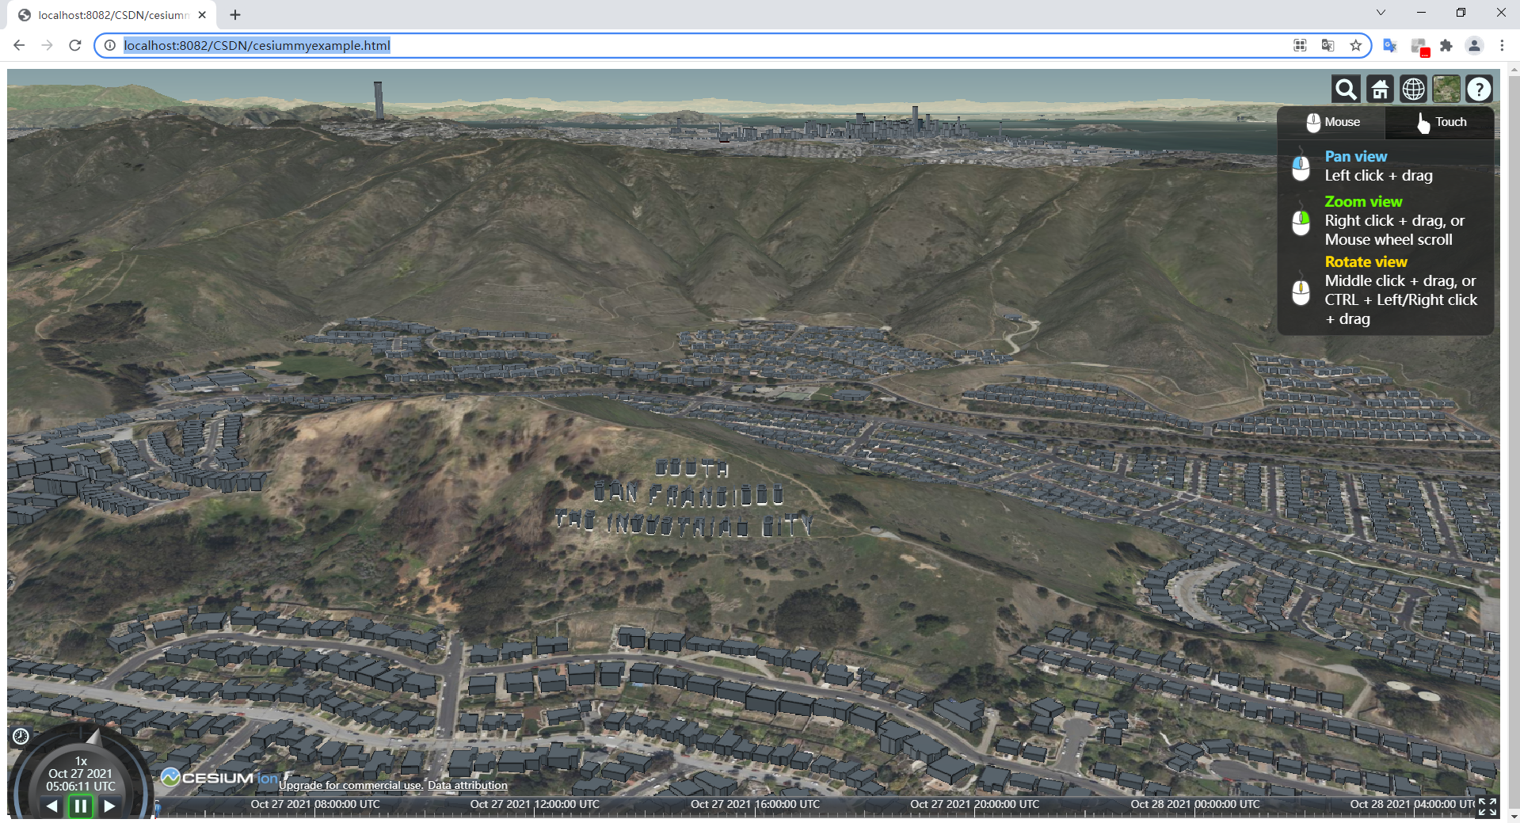
Task: Click the QR code icon in address bar
Action: (x=1300, y=46)
